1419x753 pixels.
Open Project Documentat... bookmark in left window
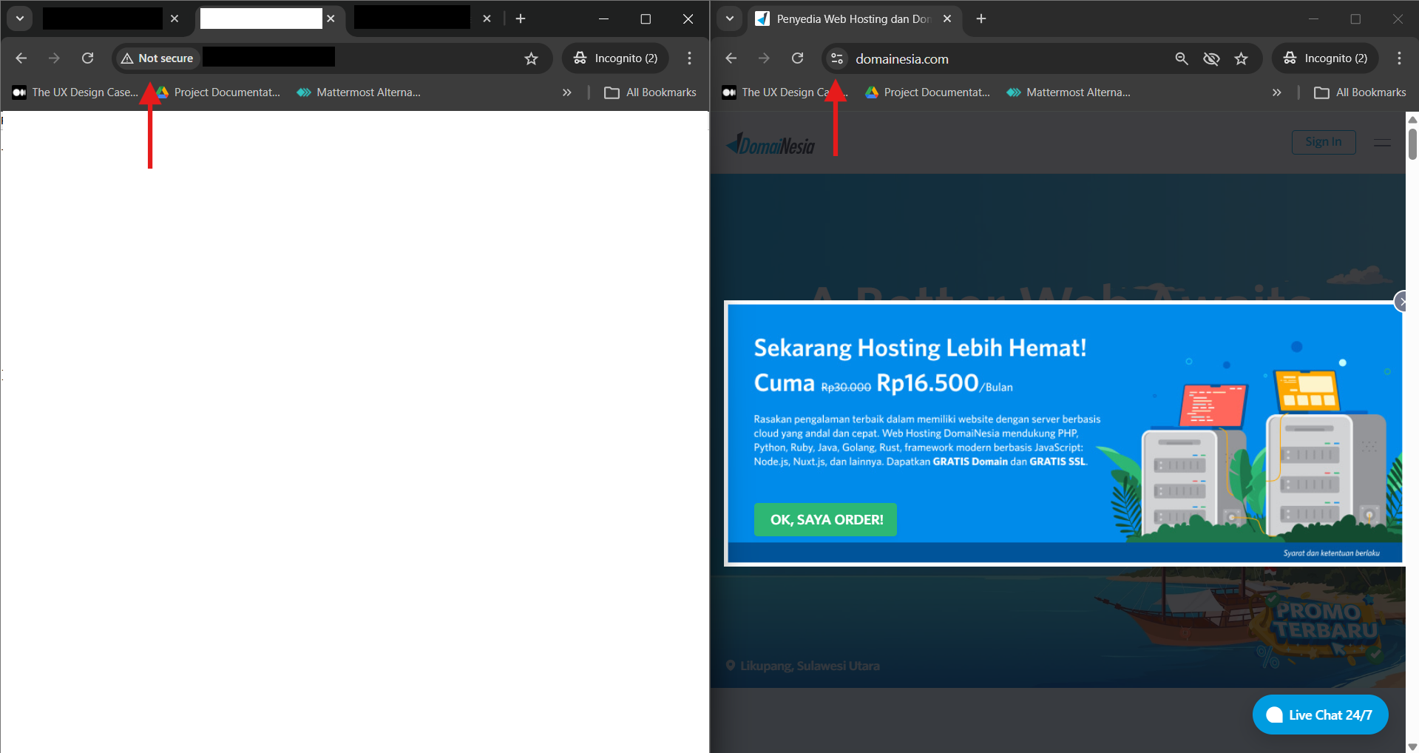pyautogui.click(x=218, y=92)
